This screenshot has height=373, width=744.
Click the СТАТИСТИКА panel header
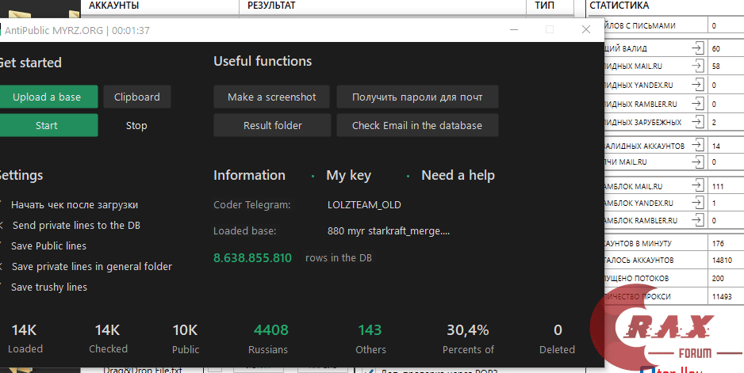point(619,6)
